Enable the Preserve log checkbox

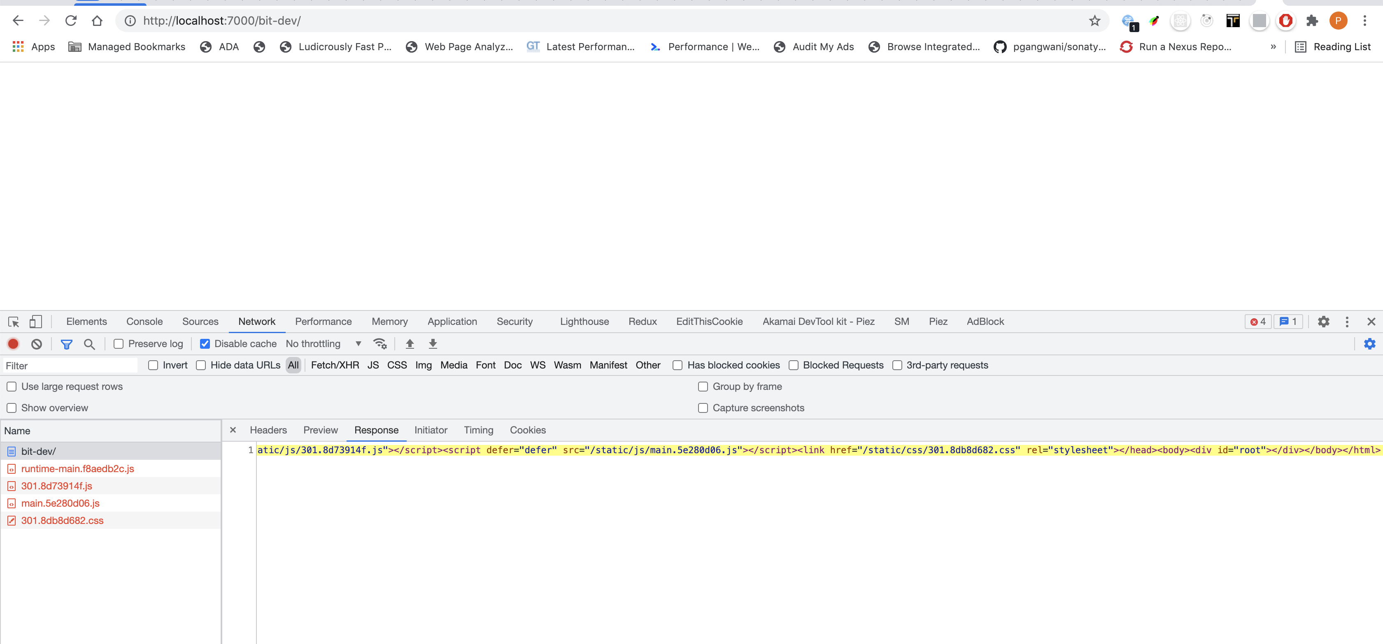[x=119, y=344]
